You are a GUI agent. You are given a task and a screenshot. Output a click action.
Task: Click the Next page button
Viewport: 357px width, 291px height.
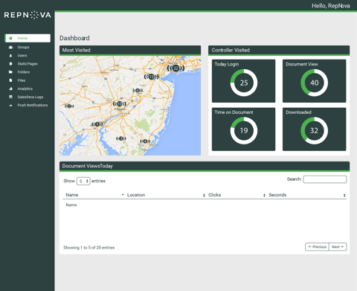coord(338,247)
